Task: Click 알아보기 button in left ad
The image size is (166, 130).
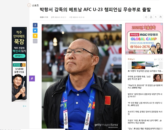Action: coord(19,56)
